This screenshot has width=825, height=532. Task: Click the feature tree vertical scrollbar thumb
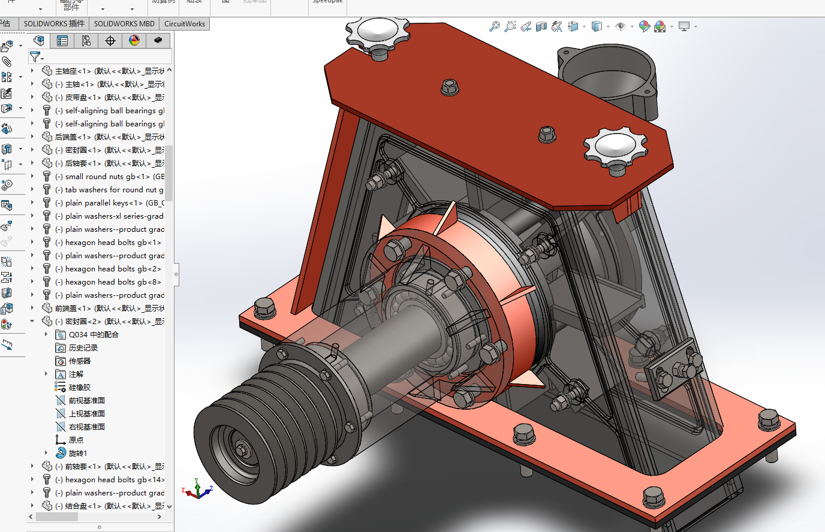pos(169,173)
